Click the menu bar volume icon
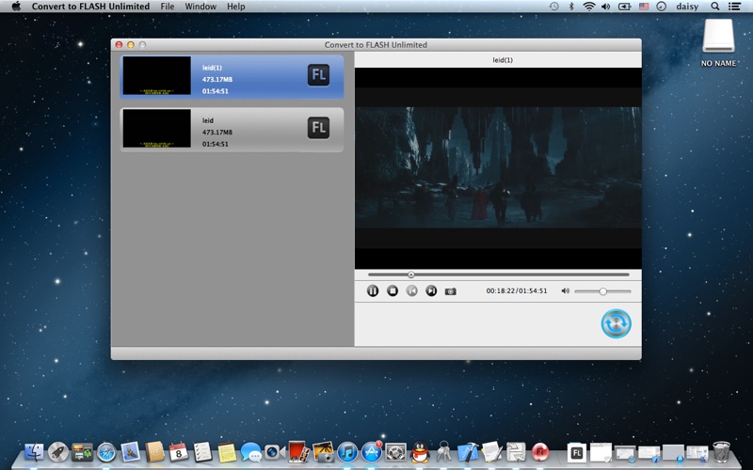 coord(606,7)
